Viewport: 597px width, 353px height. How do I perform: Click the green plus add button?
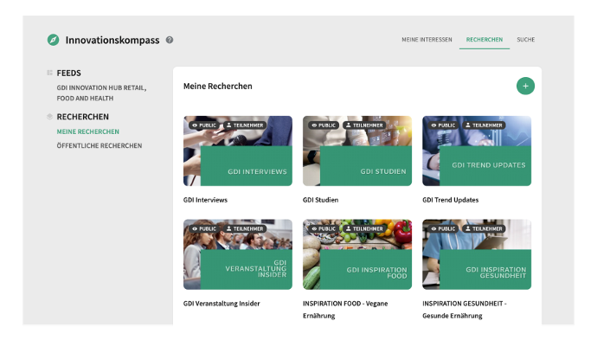pos(525,86)
